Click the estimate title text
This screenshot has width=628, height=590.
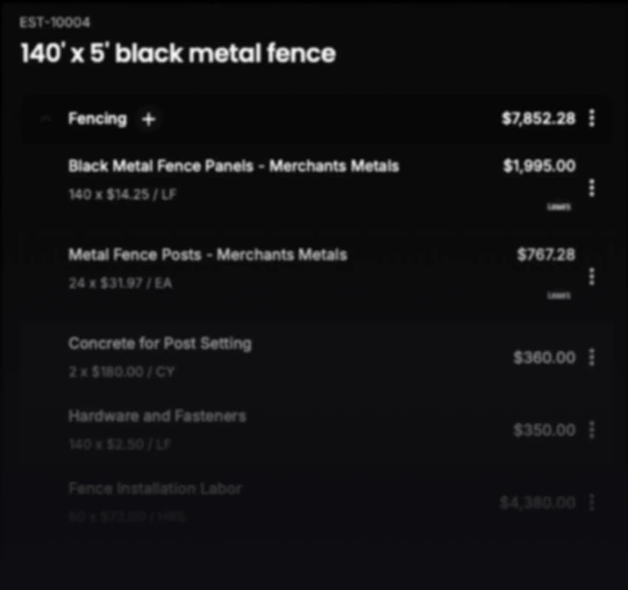click(x=179, y=53)
